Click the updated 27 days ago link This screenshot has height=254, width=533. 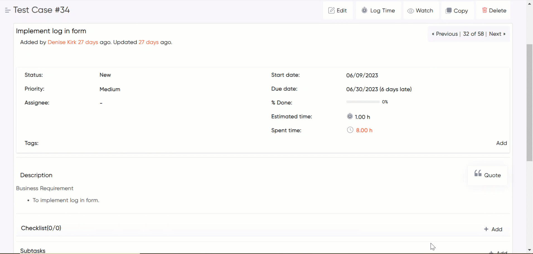pos(149,42)
